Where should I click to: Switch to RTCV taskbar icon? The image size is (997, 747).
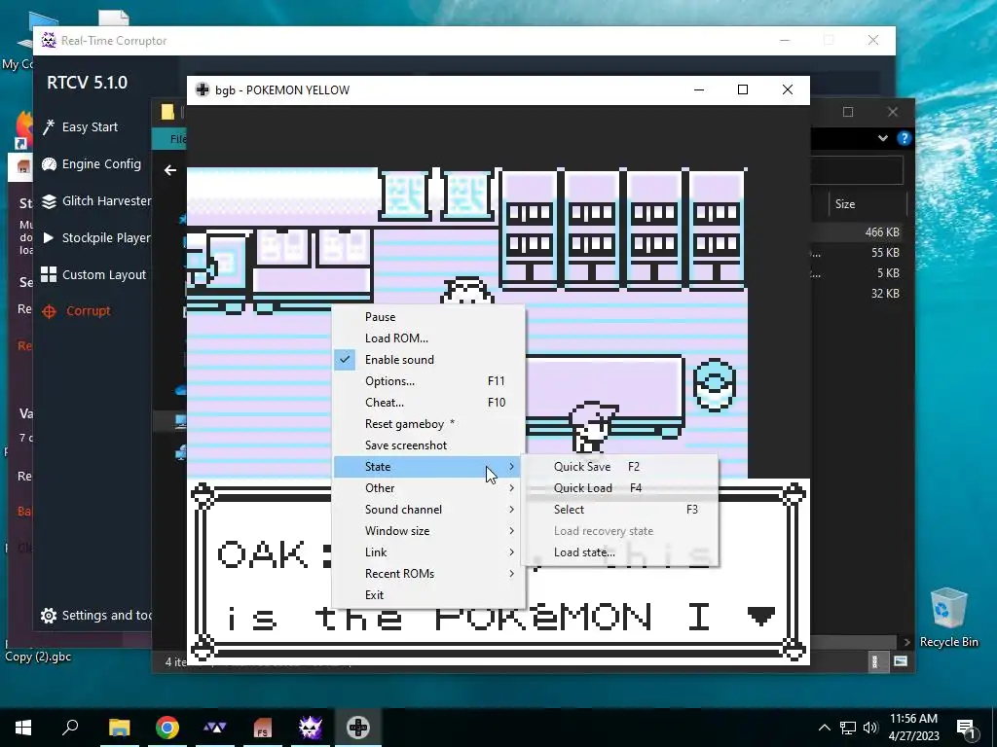[310, 728]
